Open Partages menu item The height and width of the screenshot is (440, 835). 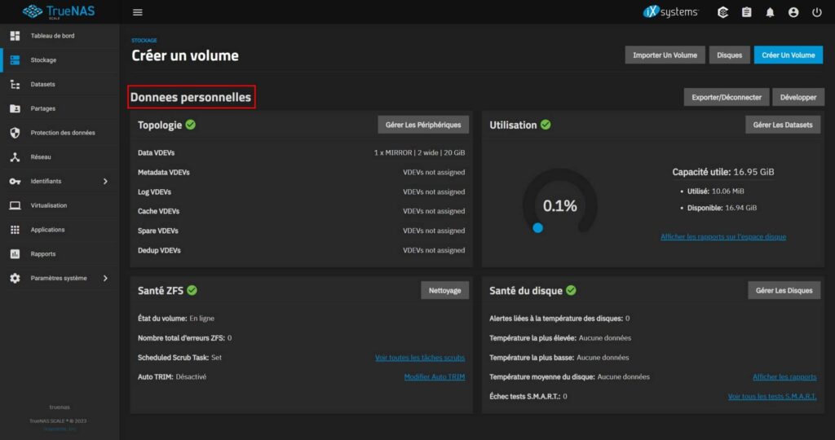click(x=60, y=108)
